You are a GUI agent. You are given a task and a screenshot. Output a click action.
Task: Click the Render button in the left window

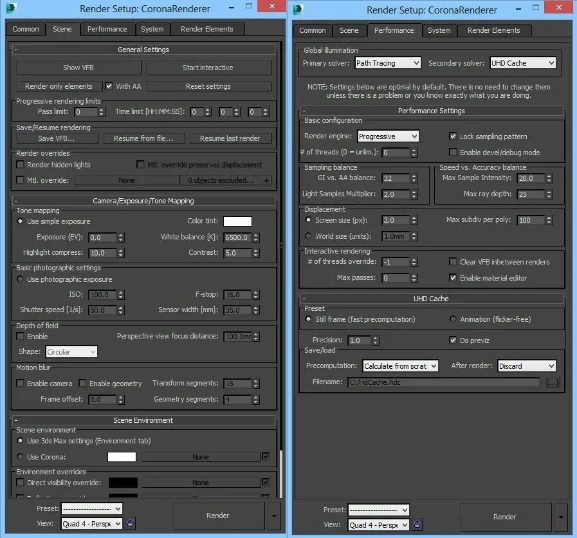click(x=218, y=515)
